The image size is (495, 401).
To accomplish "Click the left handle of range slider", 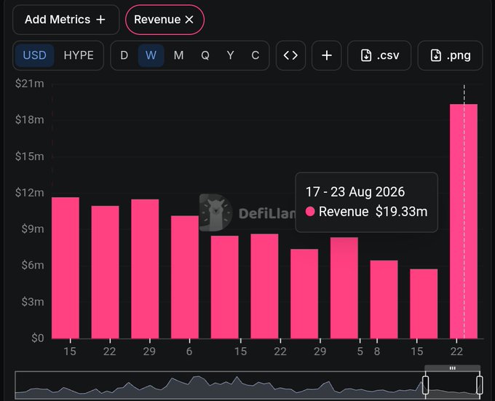I will (x=425, y=385).
